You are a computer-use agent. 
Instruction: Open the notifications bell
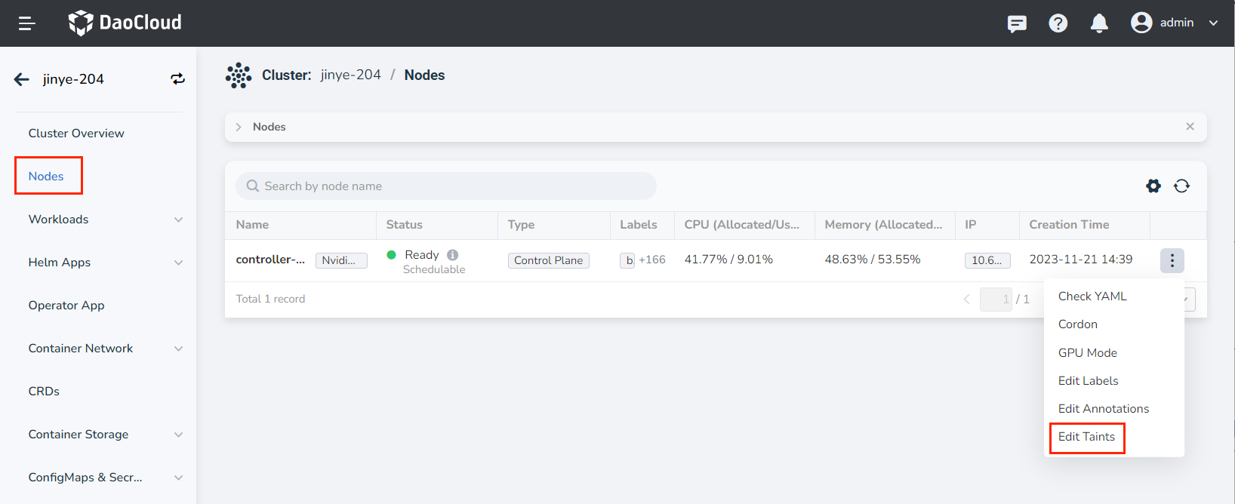(1099, 23)
